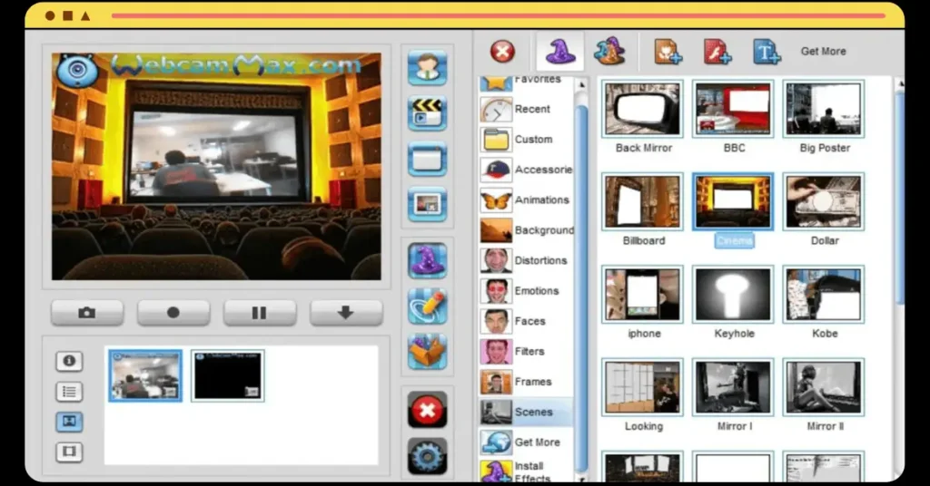Apply the Mirror I scene effect
This screenshot has height=486, width=930.
[734, 388]
